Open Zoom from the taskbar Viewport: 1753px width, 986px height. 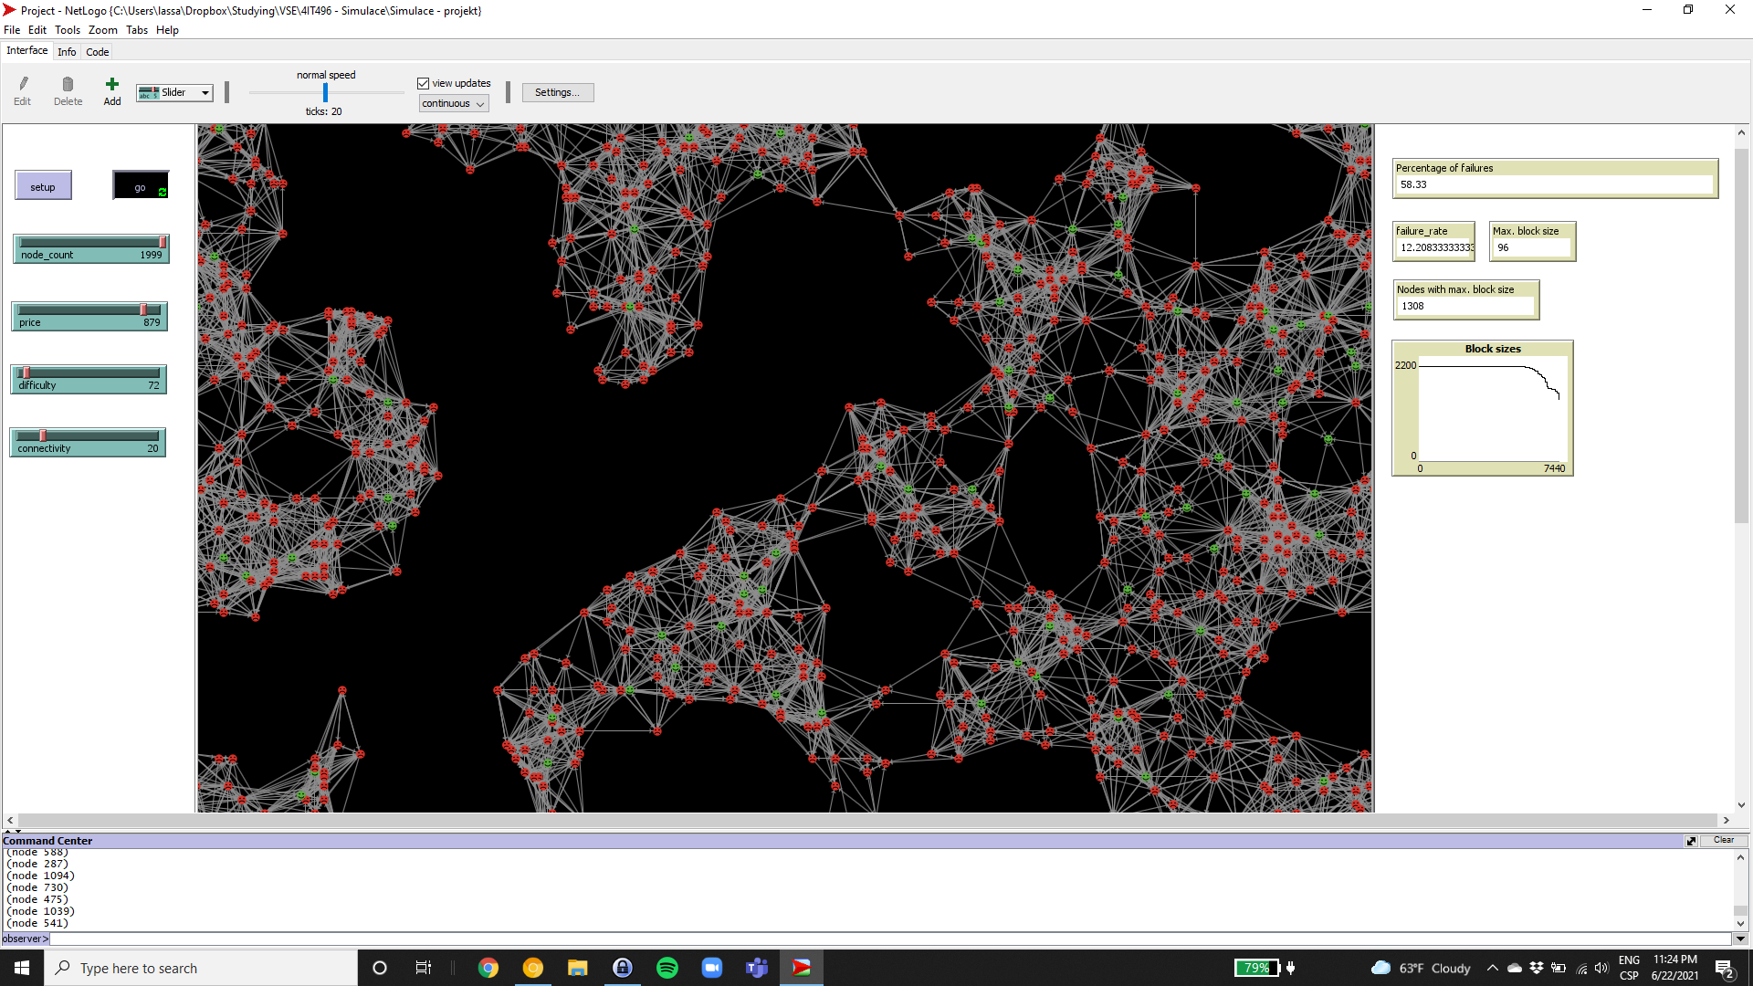point(712,968)
